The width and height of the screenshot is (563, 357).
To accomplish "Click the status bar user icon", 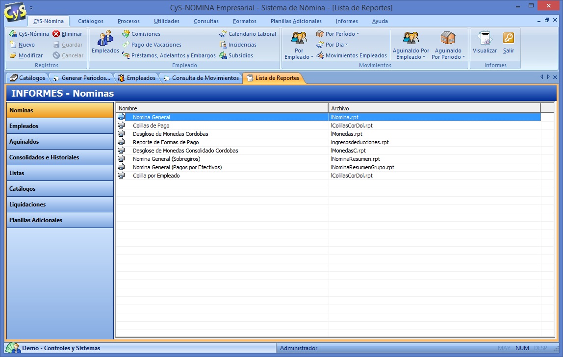I will coord(13,348).
